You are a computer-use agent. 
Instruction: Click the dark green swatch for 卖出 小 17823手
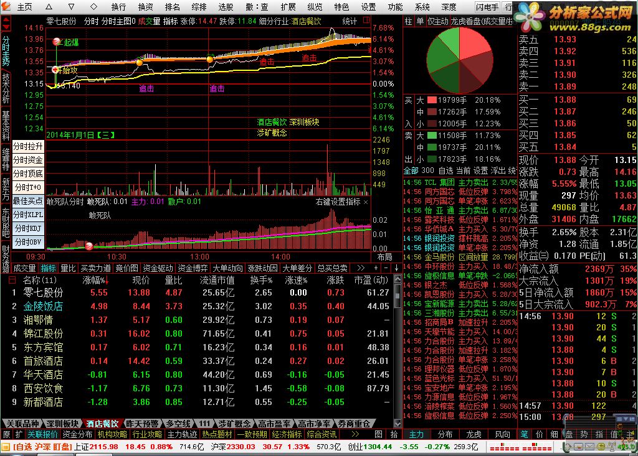[x=432, y=159]
